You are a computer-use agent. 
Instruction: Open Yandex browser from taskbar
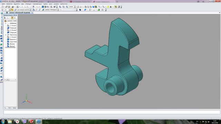coord(17,122)
